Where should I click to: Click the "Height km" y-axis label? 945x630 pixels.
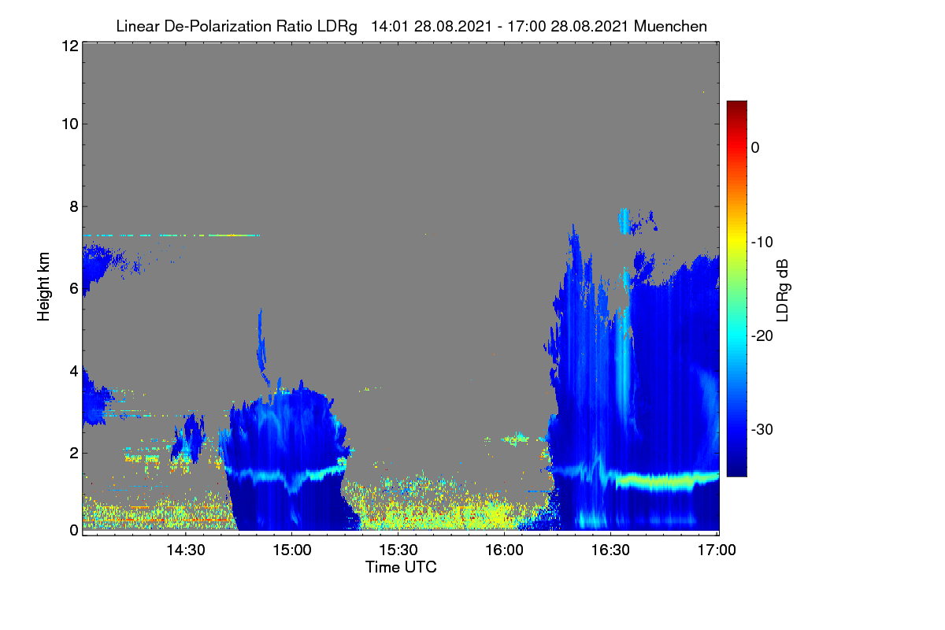pos(44,287)
